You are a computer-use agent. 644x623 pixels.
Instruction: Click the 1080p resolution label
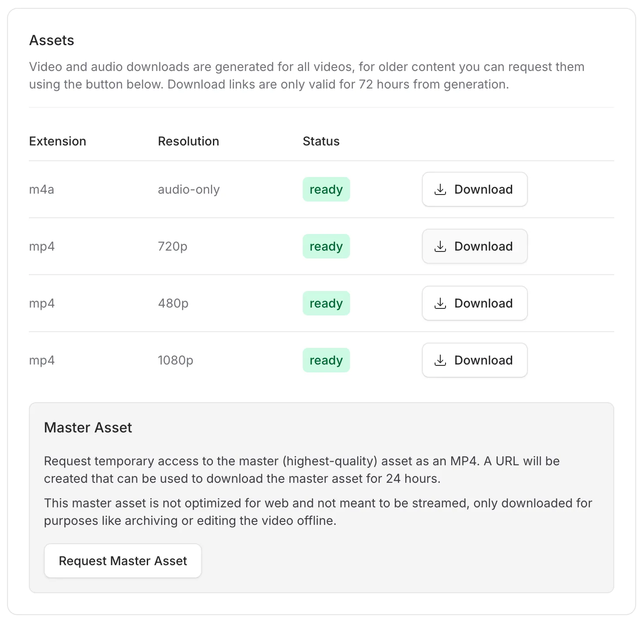click(175, 360)
